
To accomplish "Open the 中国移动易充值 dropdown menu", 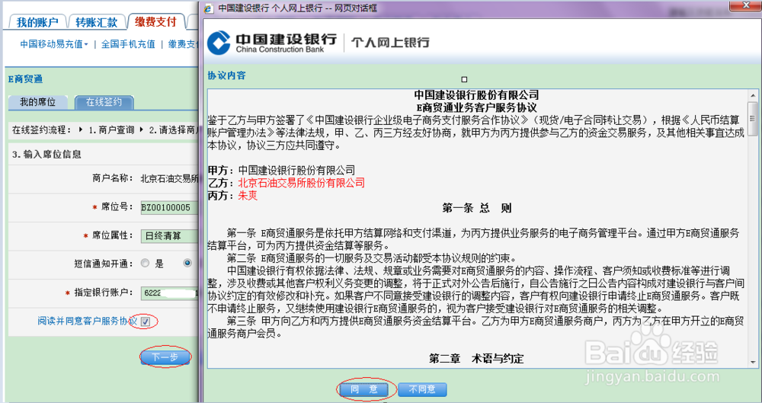I will coord(54,44).
